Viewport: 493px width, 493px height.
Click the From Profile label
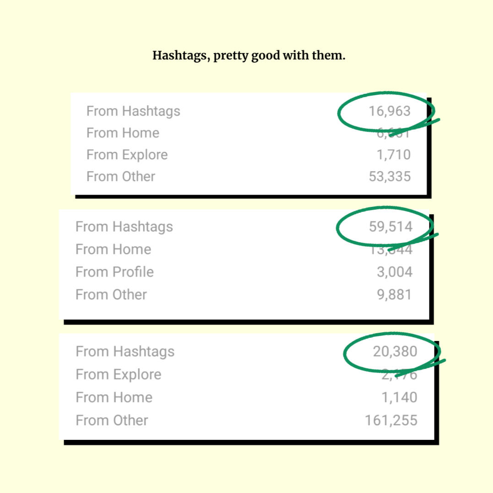tap(114, 272)
